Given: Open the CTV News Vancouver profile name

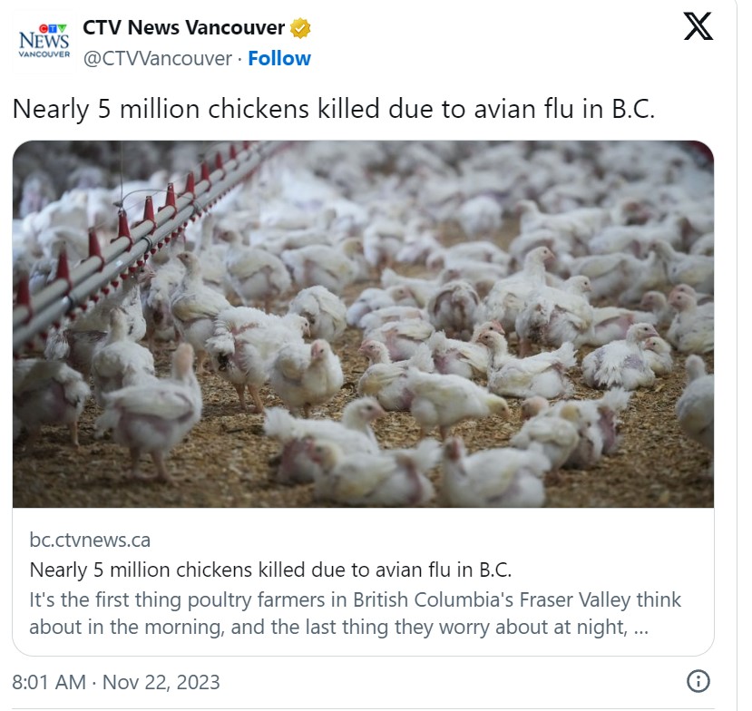Looking at the screenshot, I should click(x=183, y=28).
